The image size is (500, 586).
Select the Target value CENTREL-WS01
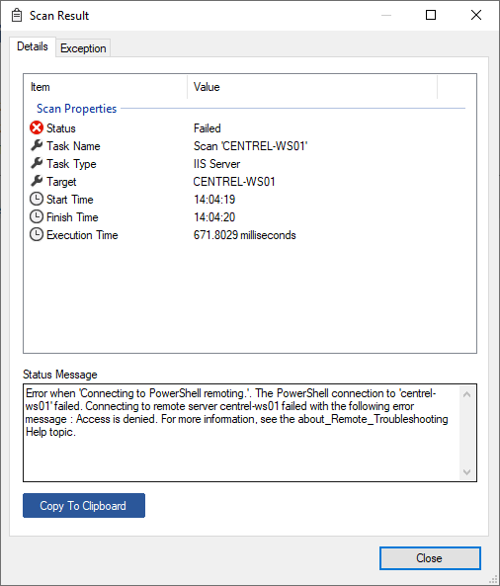pyautogui.click(x=234, y=182)
